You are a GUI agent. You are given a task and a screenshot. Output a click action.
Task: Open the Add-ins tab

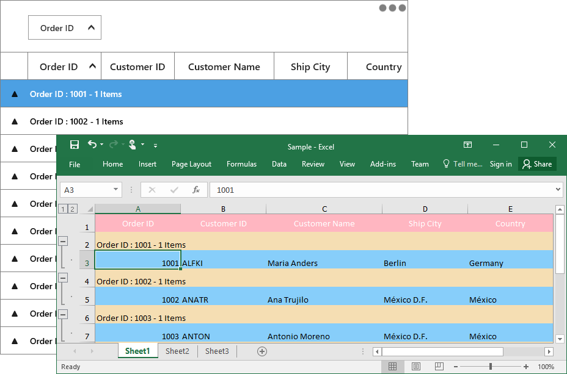coord(383,164)
